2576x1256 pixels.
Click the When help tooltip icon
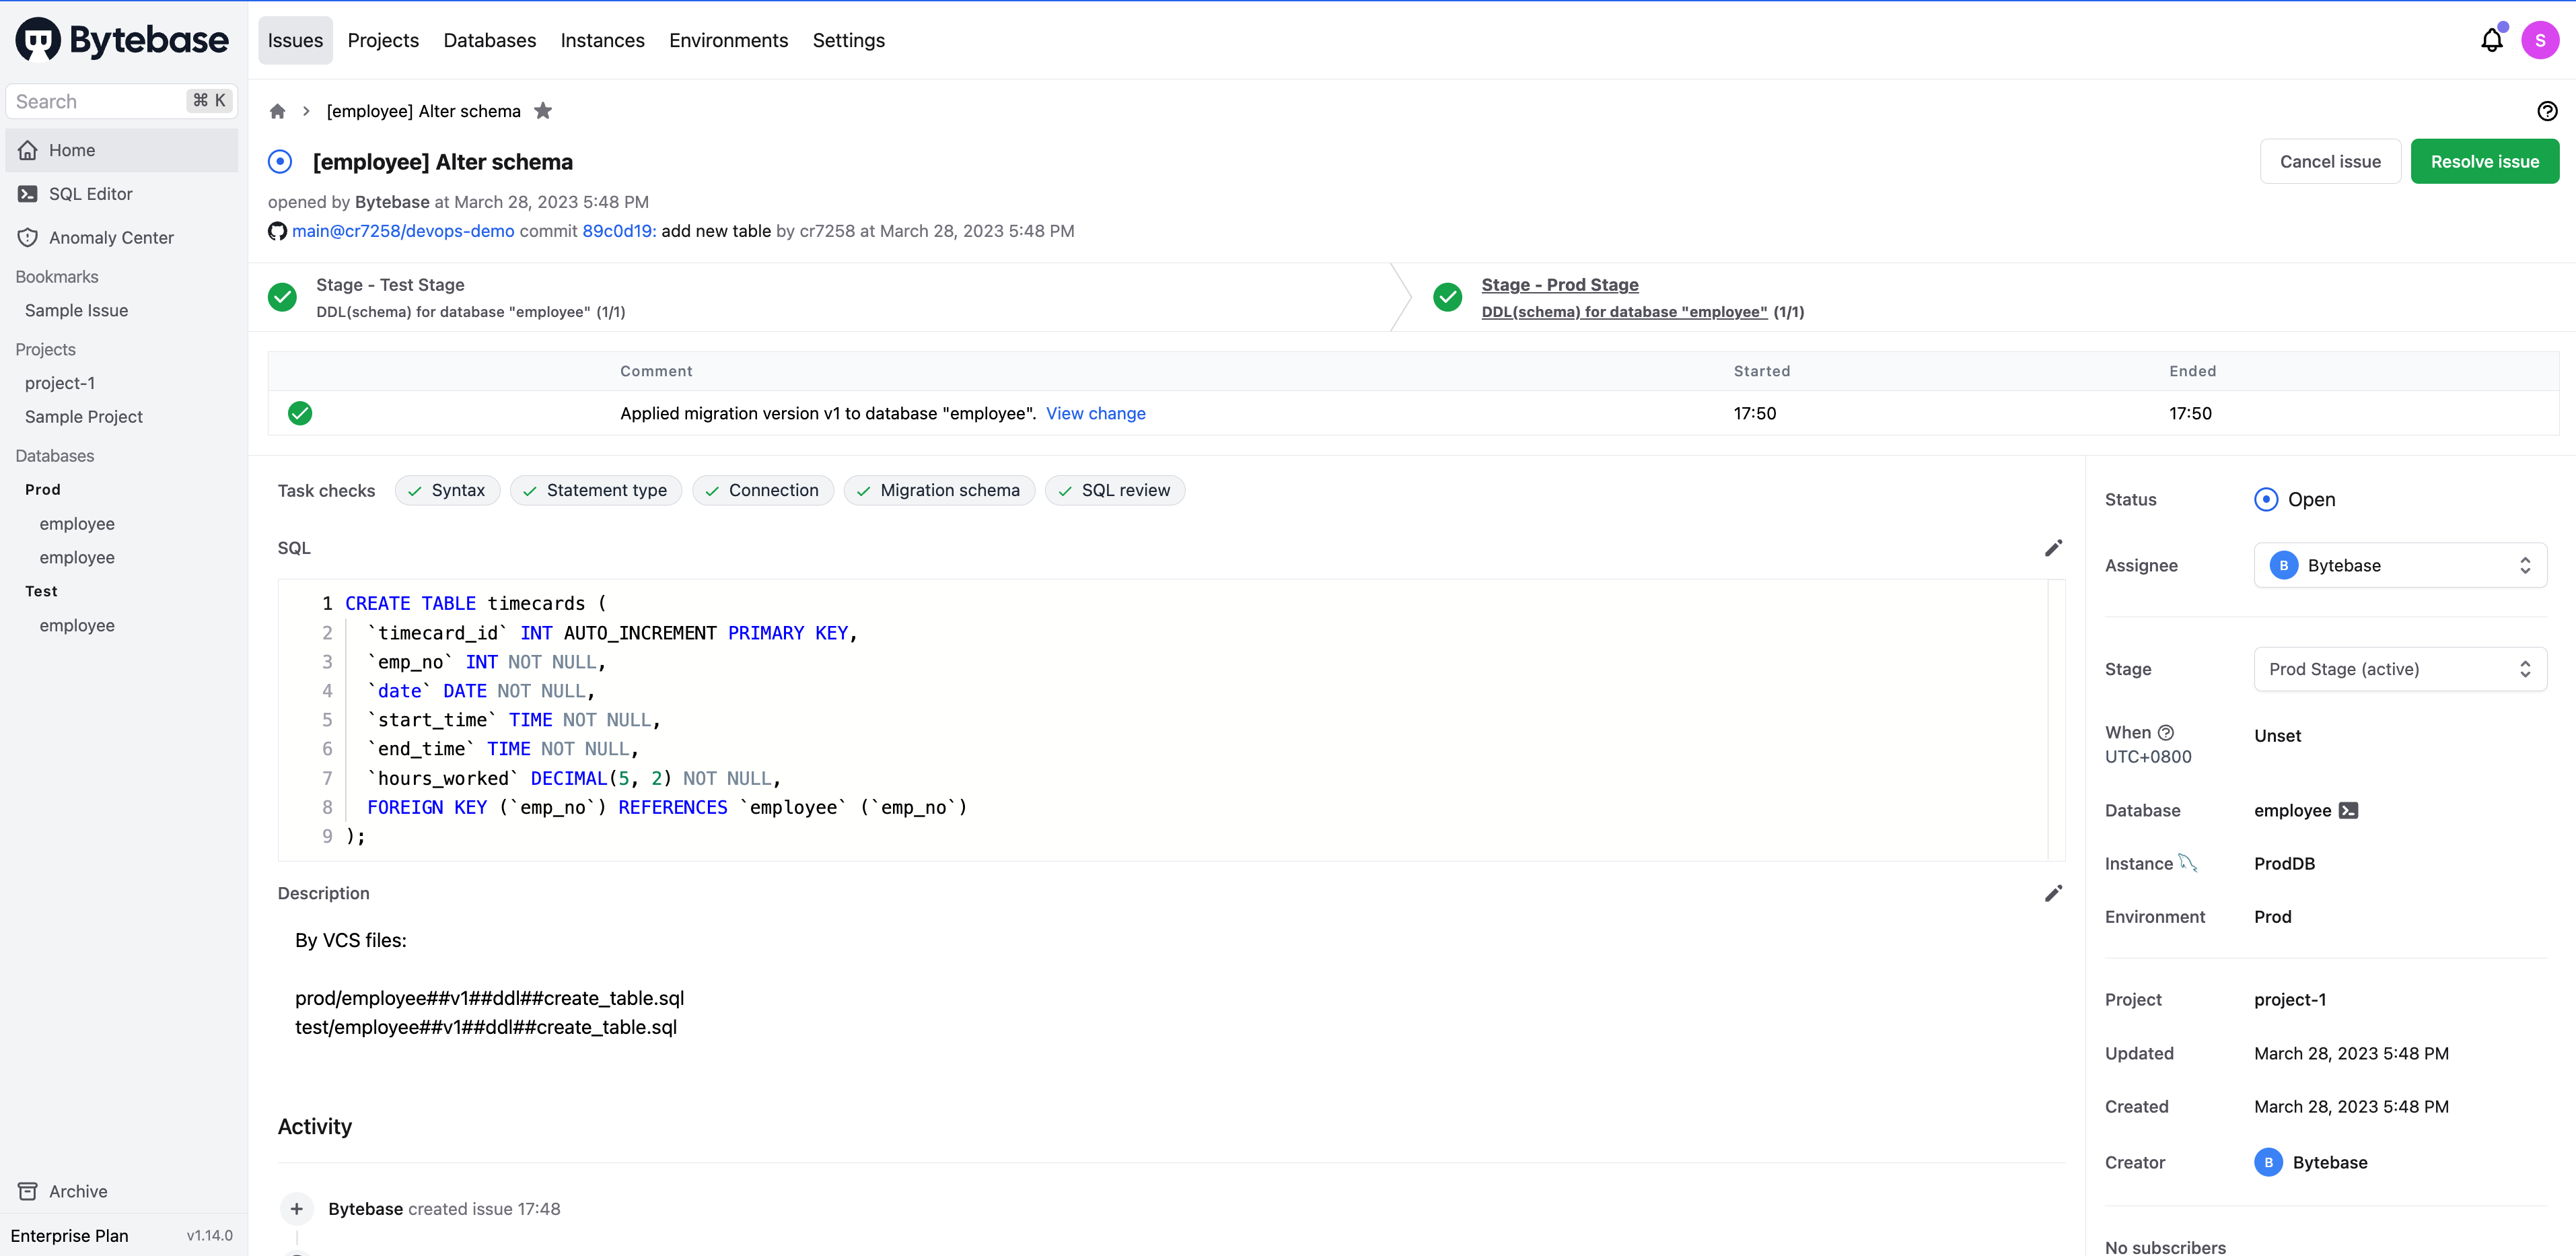coord(2166,733)
